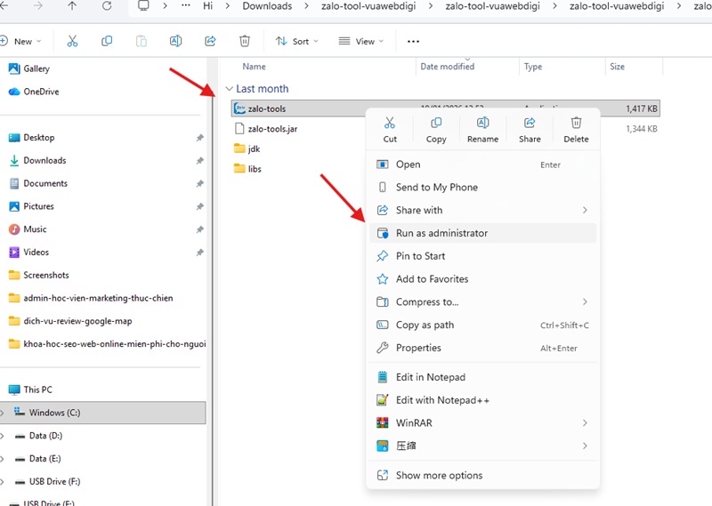The height and width of the screenshot is (506, 712).
Task: Click Cut in the context menu
Action: (390, 130)
